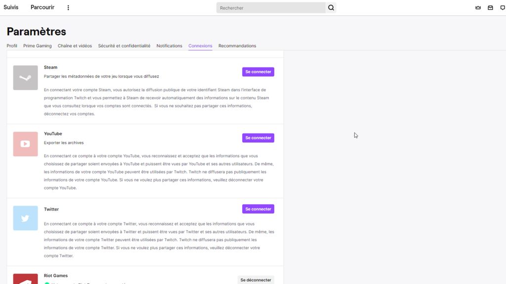The width and height of the screenshot is (506, 284).
Task: Connect YouTube with Se connecter
Action: point(258,138)
